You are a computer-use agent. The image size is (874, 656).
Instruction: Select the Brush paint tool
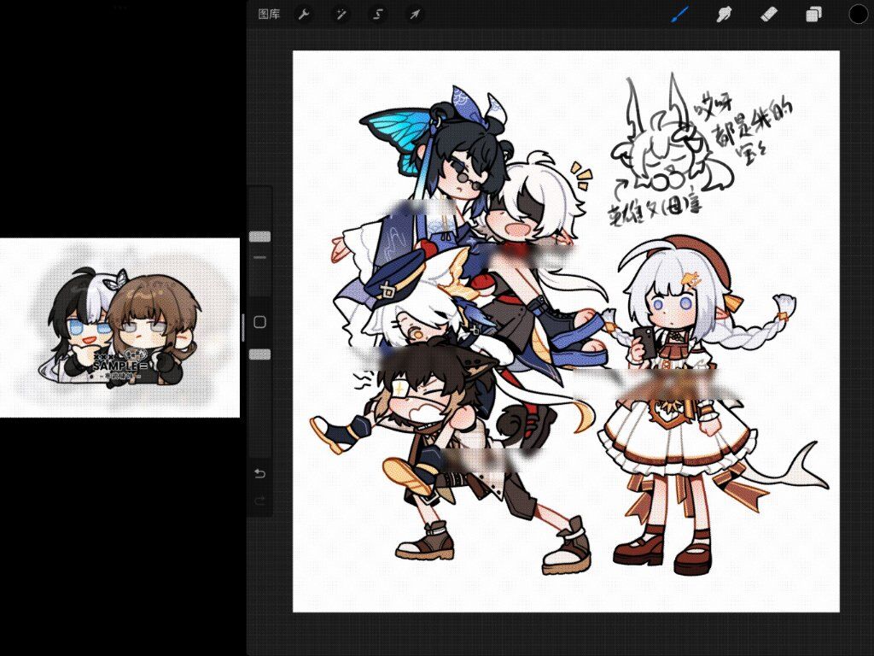click(x=679, y=15)
